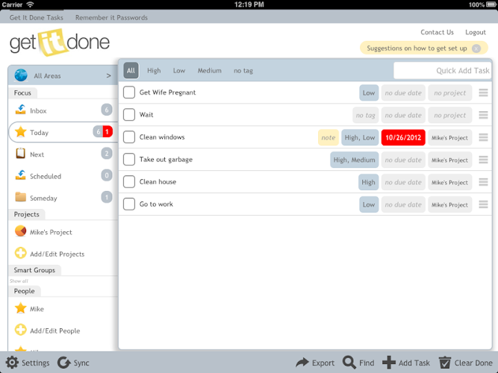This screenshot has height=373, width=498.
Task: Click the Find magnifier icon
Action: (349, 363)
